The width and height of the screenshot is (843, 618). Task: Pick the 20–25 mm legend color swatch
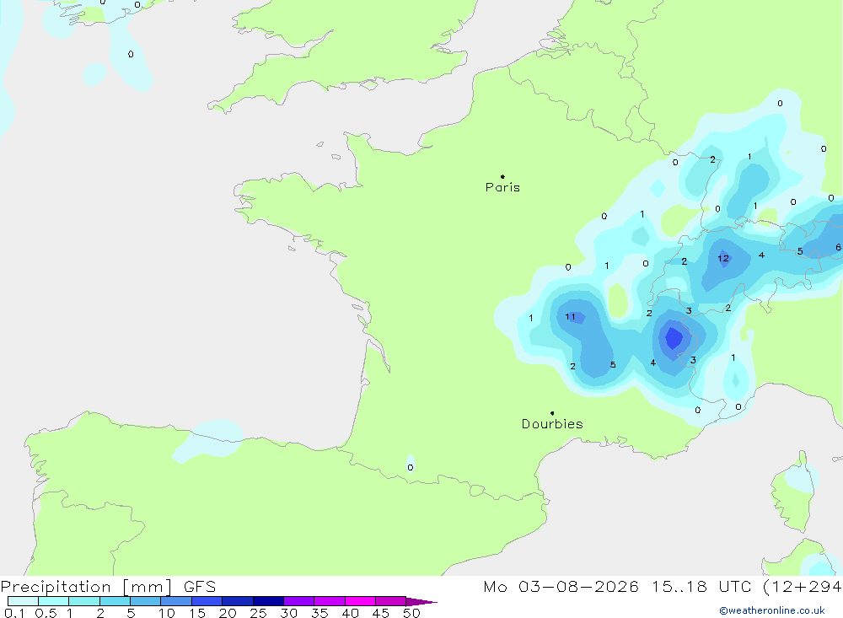click(x=238, y=601)
